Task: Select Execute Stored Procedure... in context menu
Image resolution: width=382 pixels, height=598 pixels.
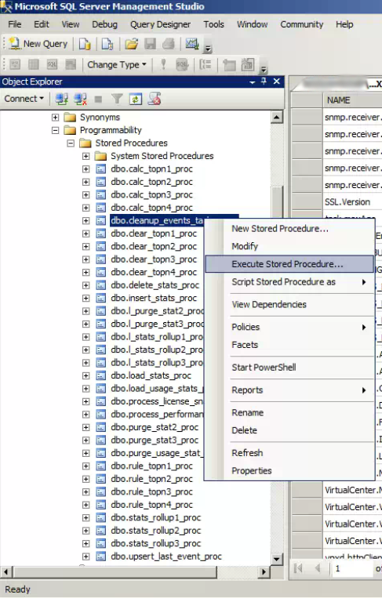Action: click(x=289, y=264)
